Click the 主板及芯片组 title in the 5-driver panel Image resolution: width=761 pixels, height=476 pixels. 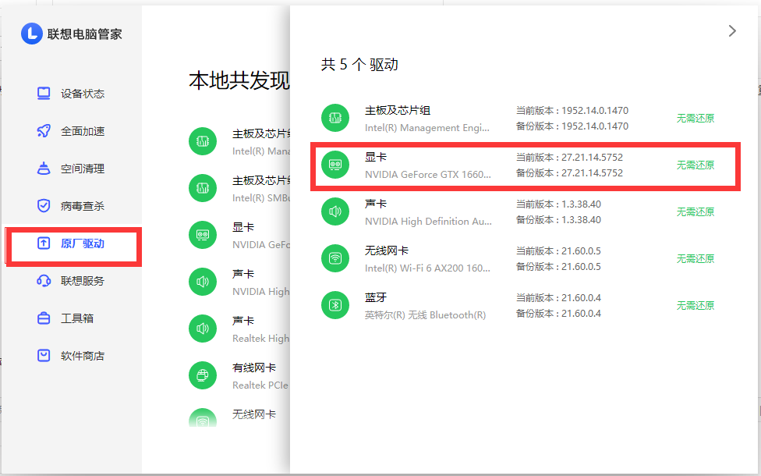tap(398, 110)
